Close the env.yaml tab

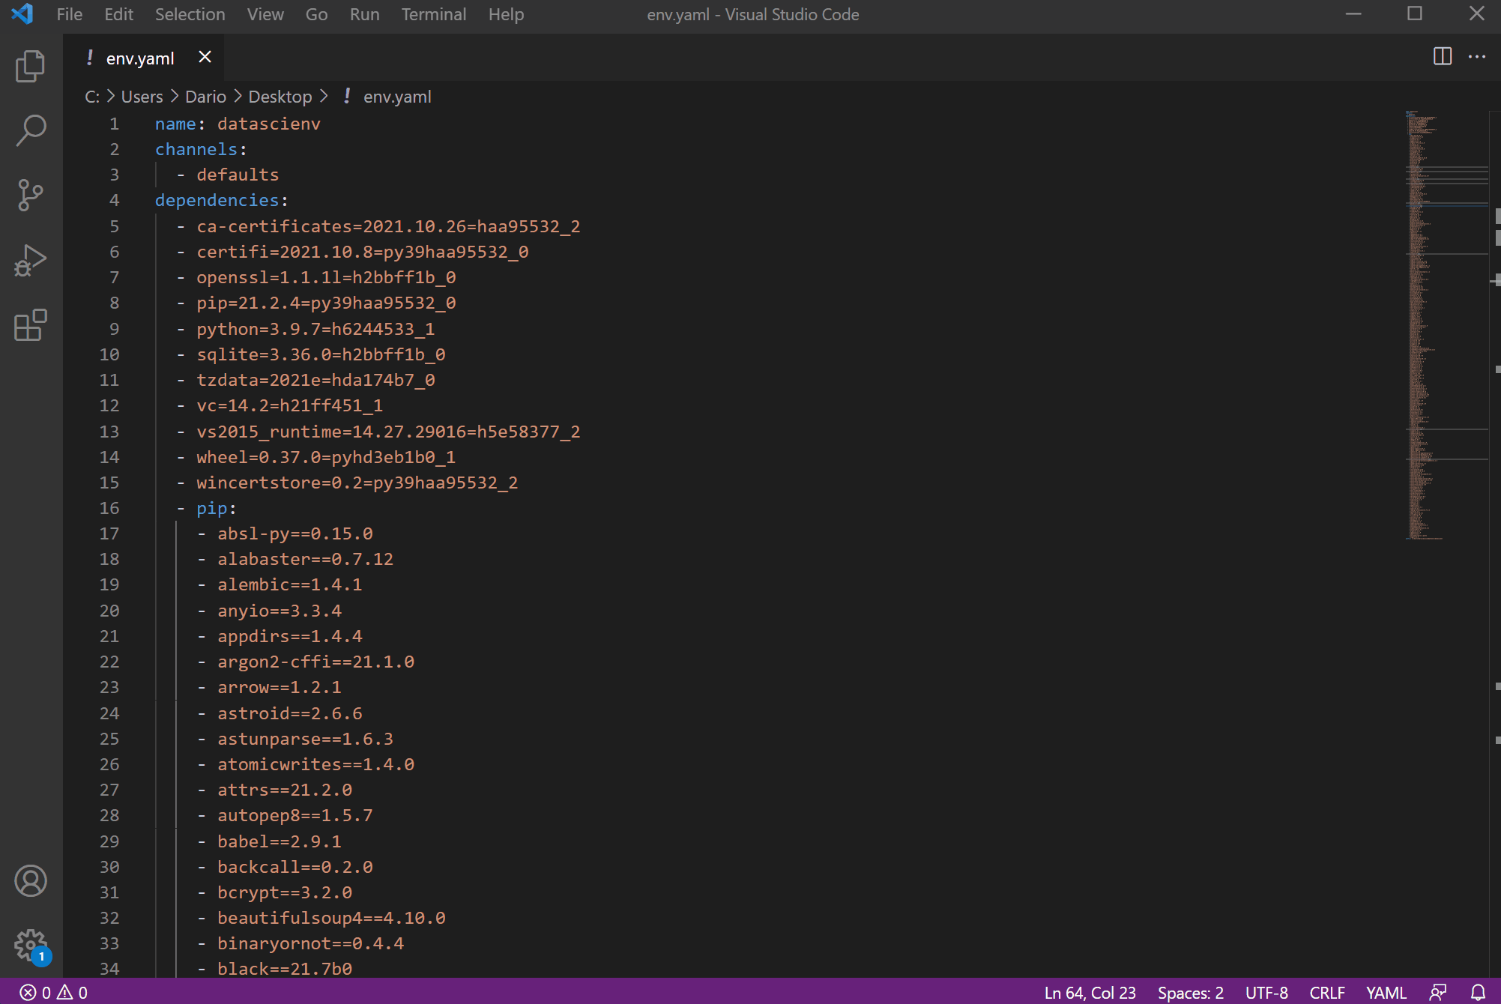[205, 57]
